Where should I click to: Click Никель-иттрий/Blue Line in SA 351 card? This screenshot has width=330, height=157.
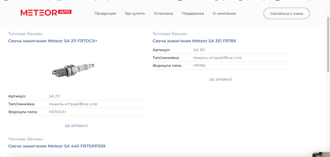coord(217,58)
